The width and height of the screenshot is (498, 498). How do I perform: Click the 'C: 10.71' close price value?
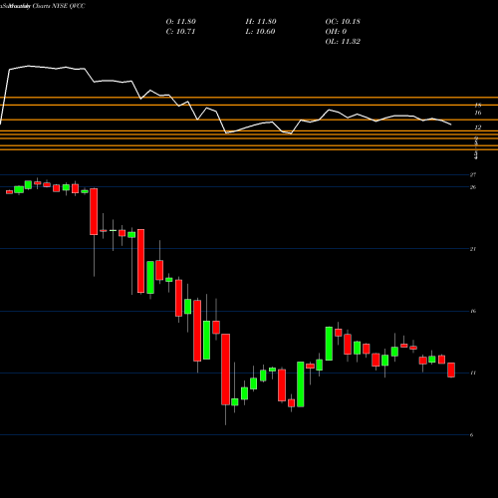(x=180, y=32)
